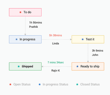Select the To do status box

pos(25,12)
